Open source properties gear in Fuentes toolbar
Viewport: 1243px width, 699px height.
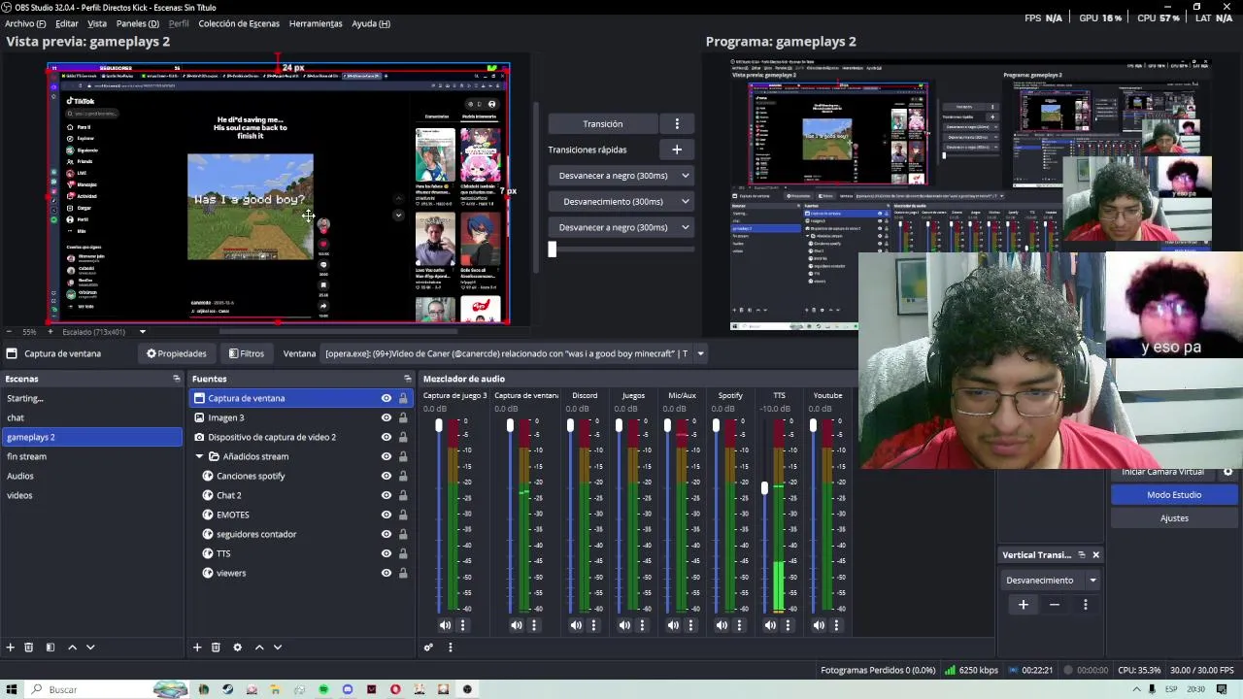click(x=237, y=647)
